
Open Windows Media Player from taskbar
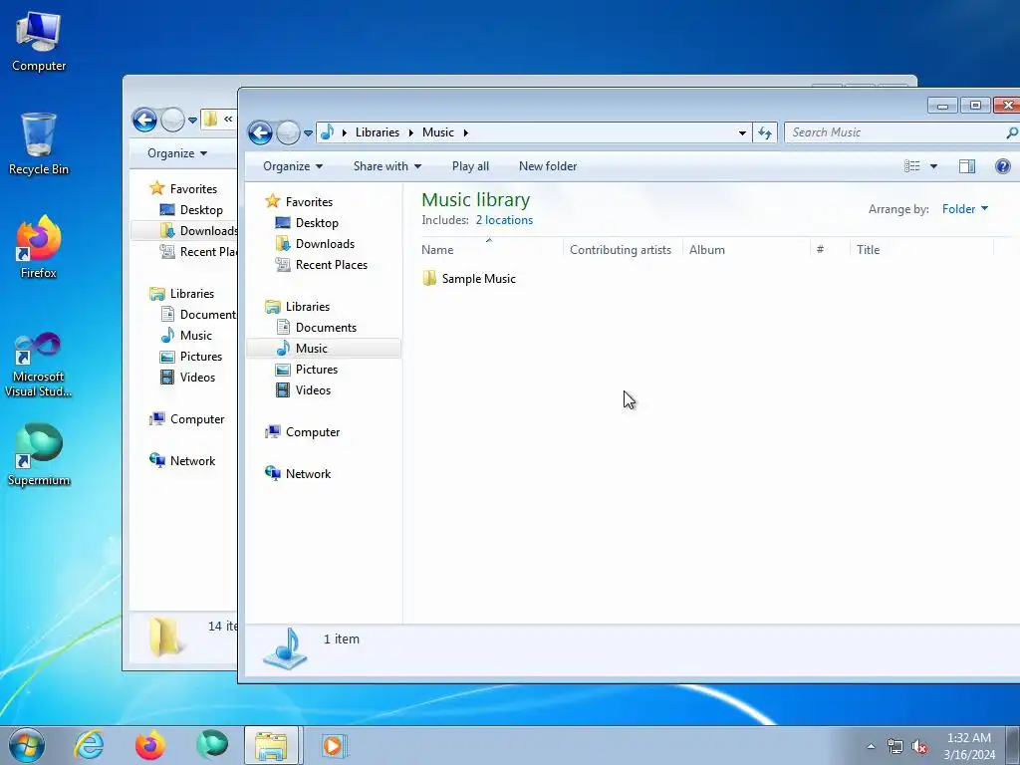335,745
